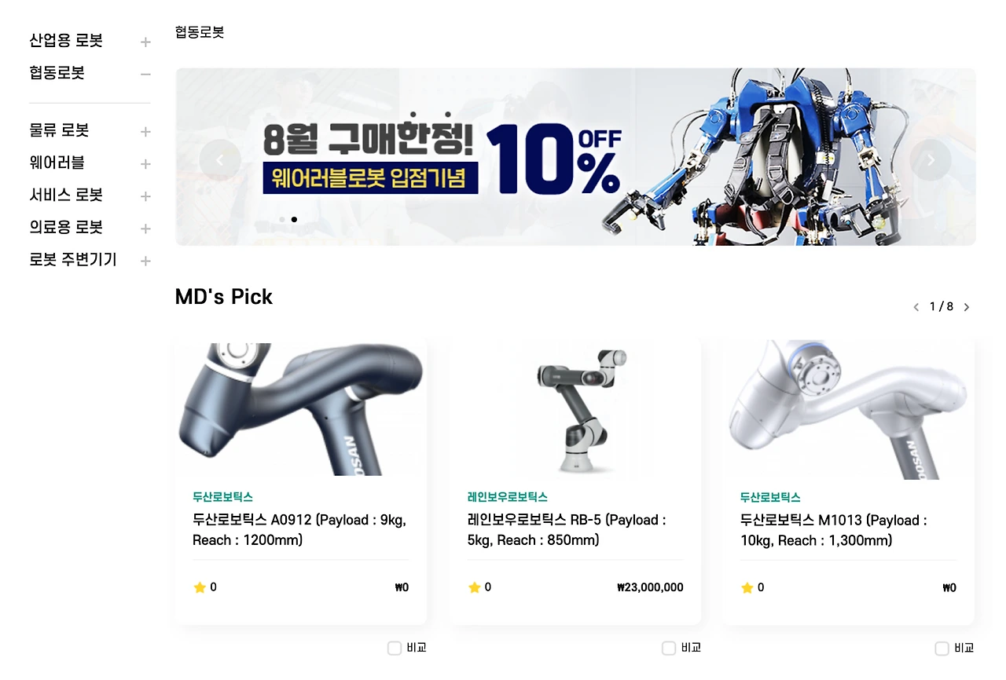1006x680 pixels.
Task: Go to next MD's Pick page
Action: point(967,307)
